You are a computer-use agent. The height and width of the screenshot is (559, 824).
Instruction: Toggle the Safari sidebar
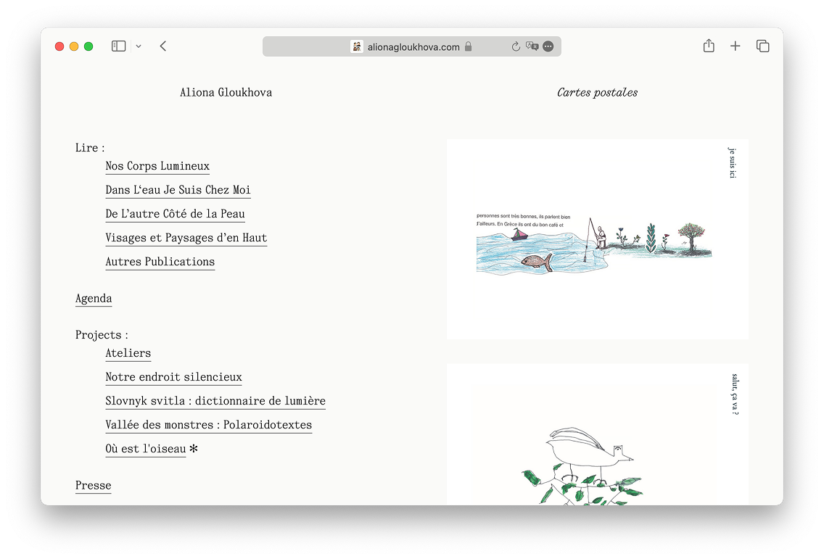coord(118,46)
